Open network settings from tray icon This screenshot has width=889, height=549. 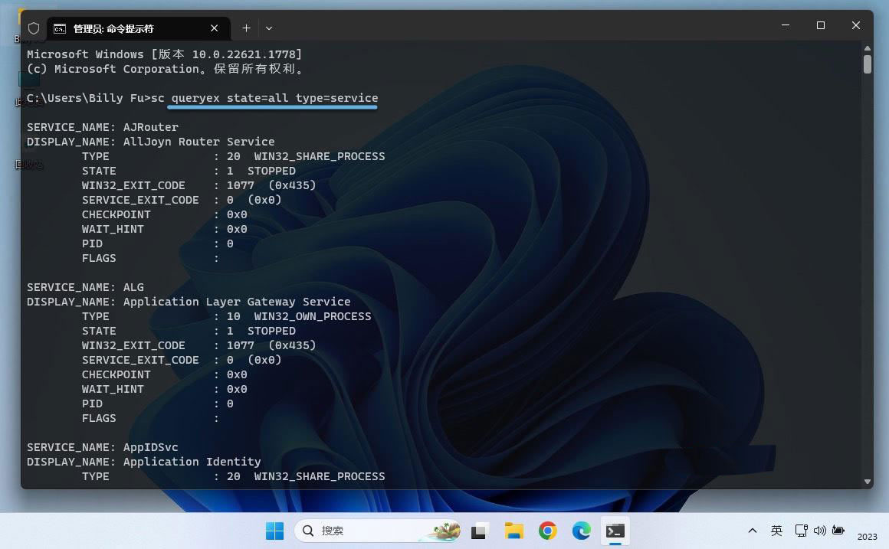801,531
